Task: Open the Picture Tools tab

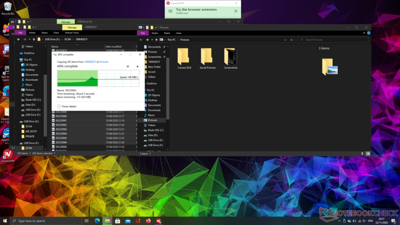Action: tap(72, 33)
